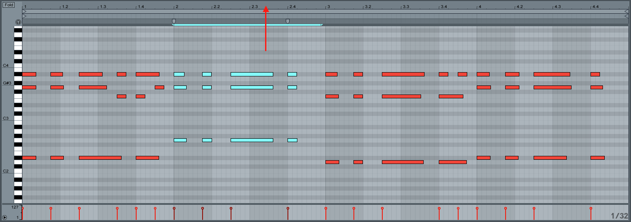Click bar 2 label in the beat ruler
631x222 pixels.
coord(177,7)
